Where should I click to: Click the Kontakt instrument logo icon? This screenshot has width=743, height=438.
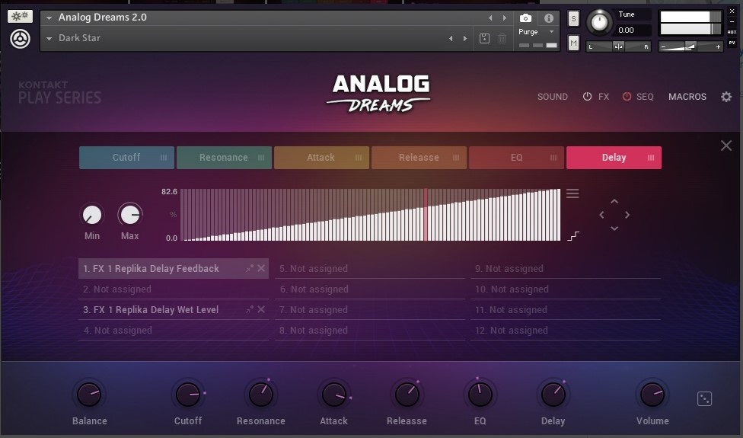(20, 39)
